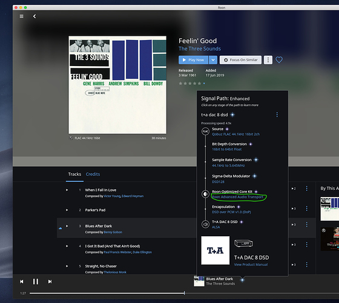Screen dimensions: 339x303
Task: Switch to the Tracks tab
Action: point(74,175)
